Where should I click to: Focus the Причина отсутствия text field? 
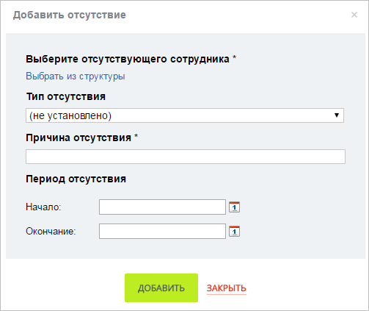point(186,157)
